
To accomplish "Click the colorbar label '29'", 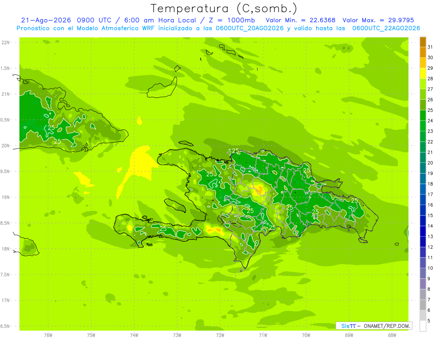I will point(430,68).
